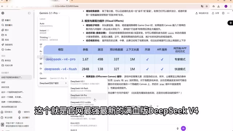
Task: Choose Minimax-M2.5 from the submenu
Action: [88, 117]
